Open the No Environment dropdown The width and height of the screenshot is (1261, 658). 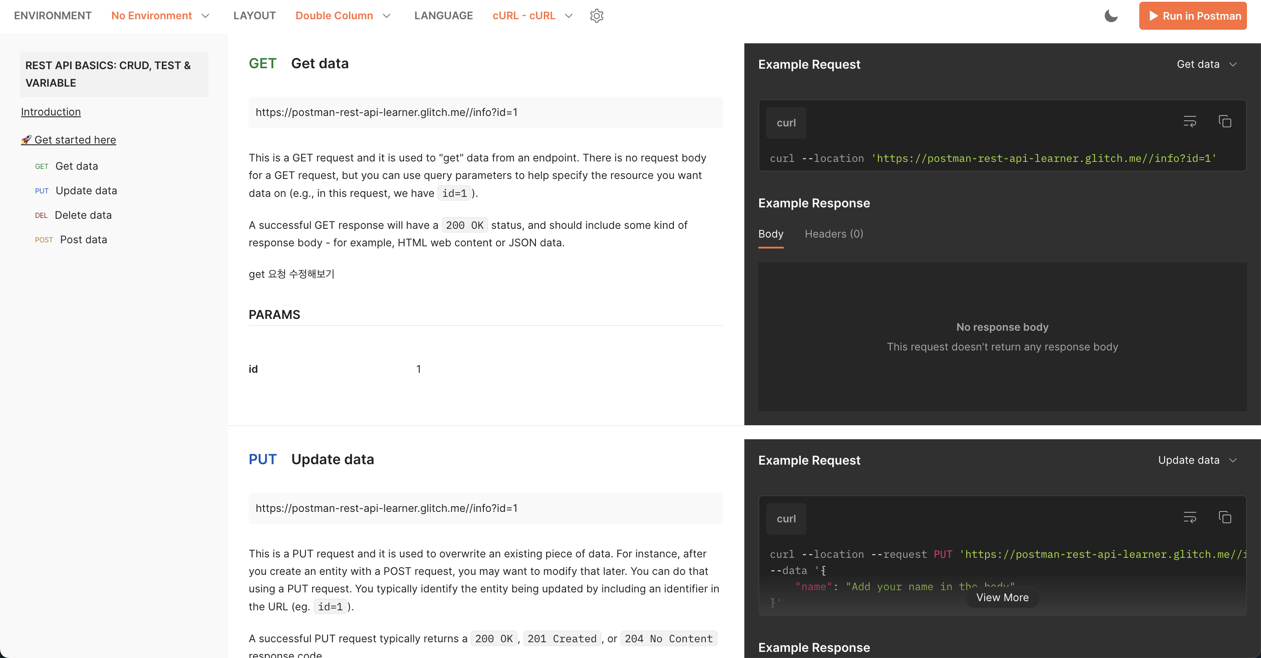[161, 16]
